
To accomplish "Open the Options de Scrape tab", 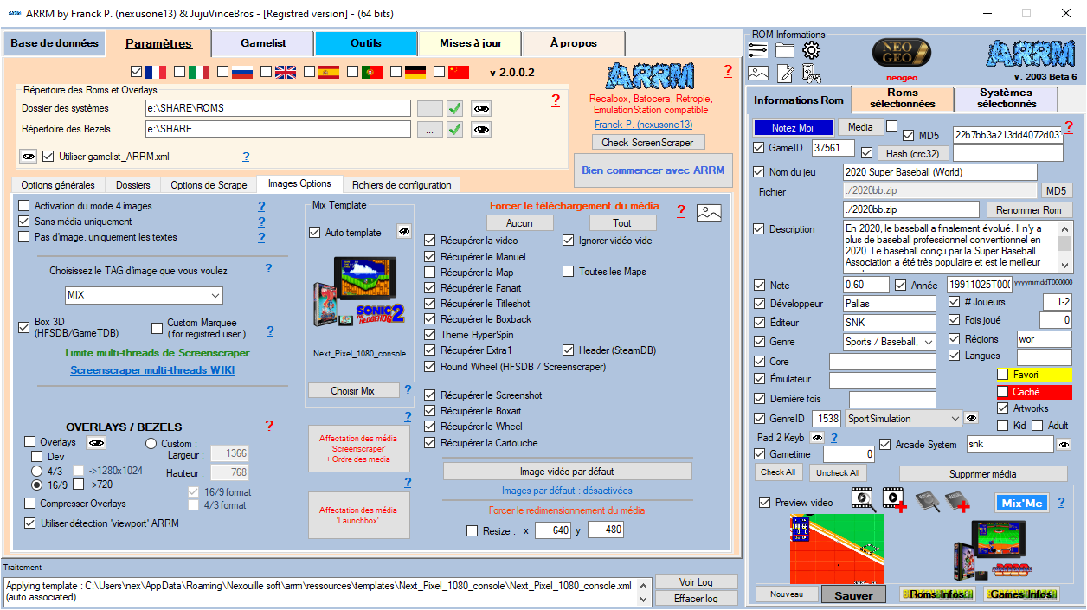I will click(209, 185).
